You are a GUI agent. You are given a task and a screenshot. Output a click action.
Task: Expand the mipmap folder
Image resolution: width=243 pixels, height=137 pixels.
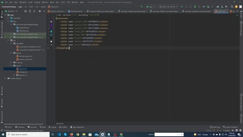(x=11, y=62)
